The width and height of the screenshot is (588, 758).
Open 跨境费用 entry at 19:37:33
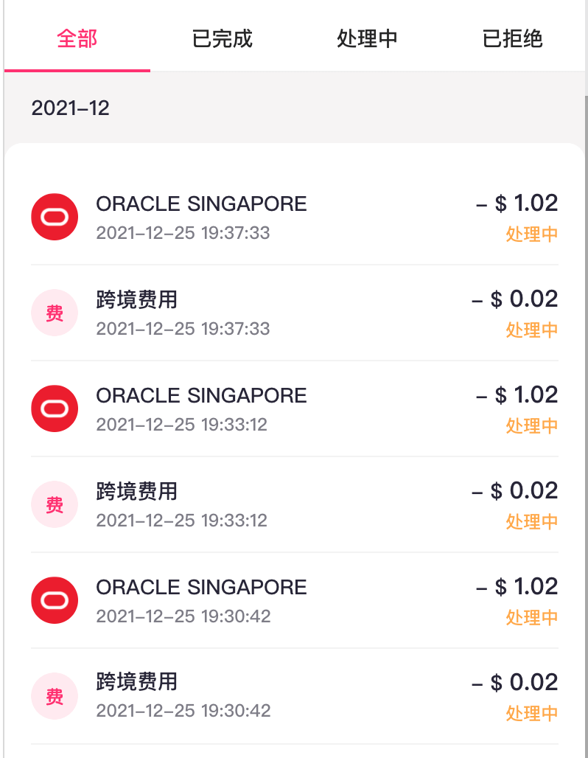click(137, 300)
